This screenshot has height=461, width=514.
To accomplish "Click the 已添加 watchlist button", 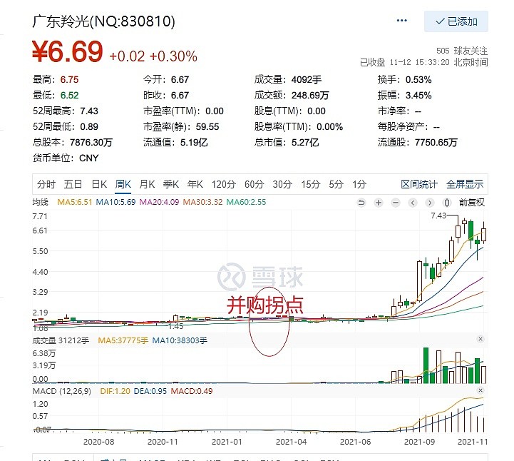I will [x=456, y=21].
